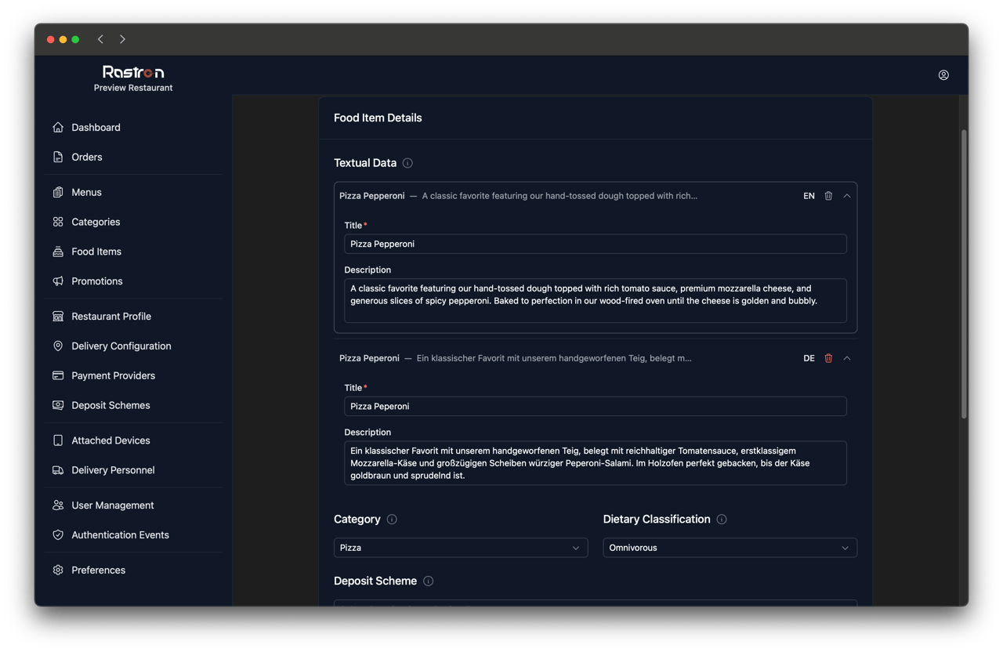Open Food Items in the sidebar
The height and width of the screenshot is (652, 1003).
(x=96, y=252)
